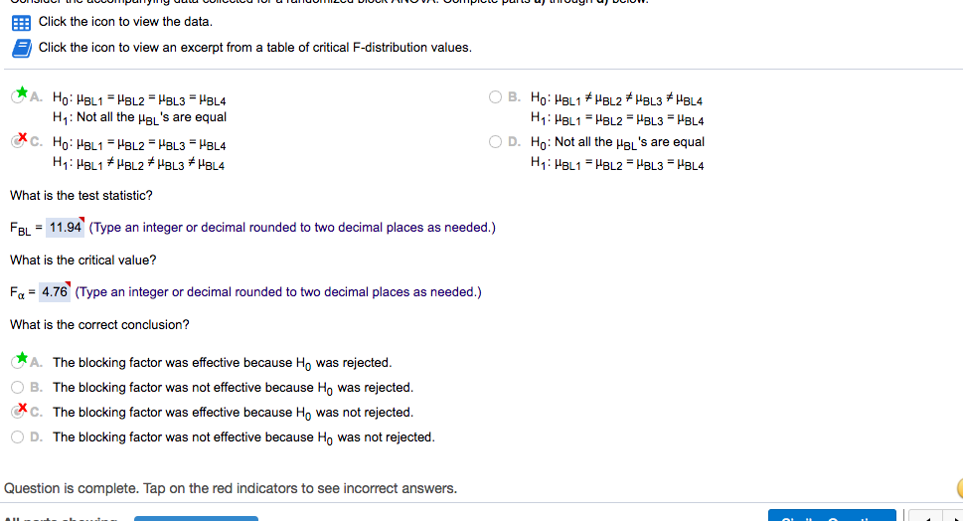Click the blue progress bar at the bottom

196,517
